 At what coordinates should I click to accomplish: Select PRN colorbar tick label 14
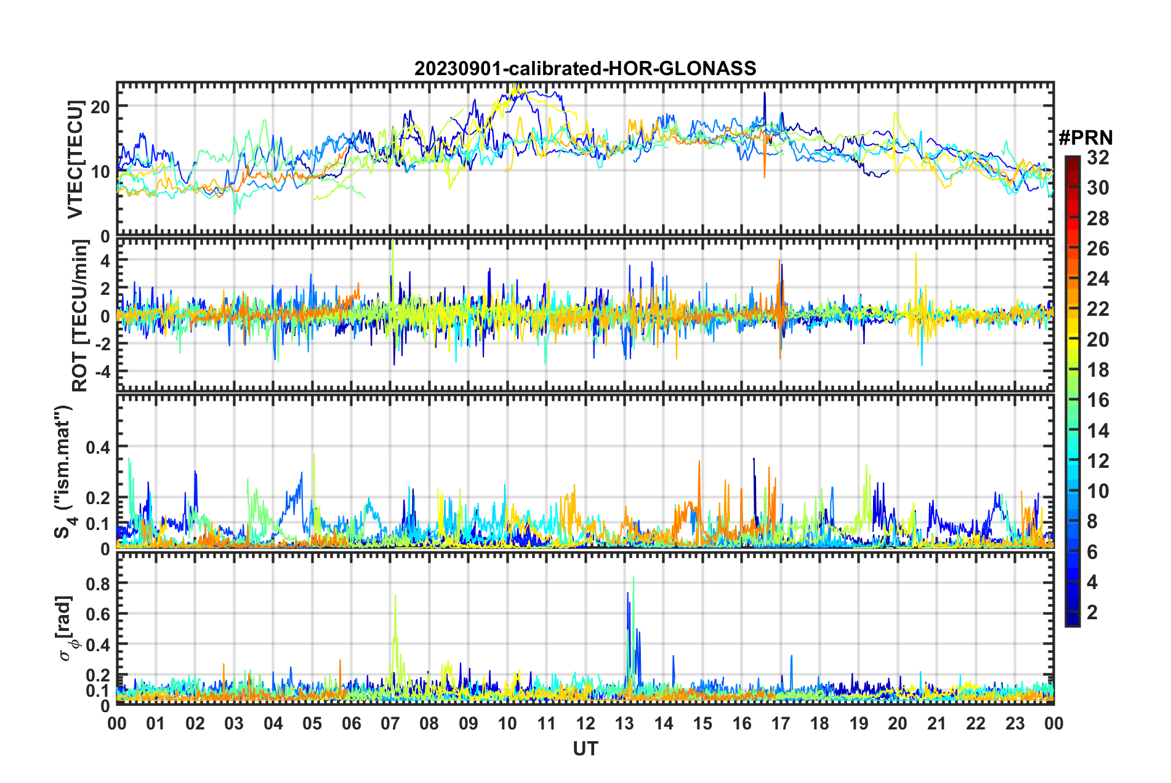1098,431
